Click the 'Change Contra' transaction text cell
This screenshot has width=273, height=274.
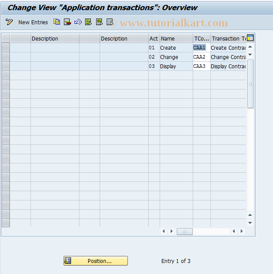(228, 57)
